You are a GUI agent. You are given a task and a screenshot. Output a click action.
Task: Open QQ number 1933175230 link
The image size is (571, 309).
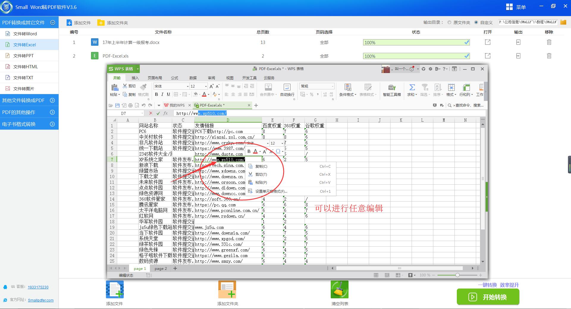(38, 287)
